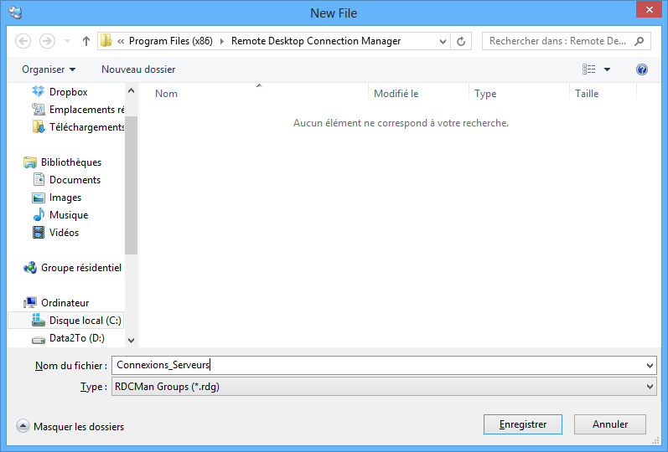Image resolution: width=668 pixels, height=452 pixels.
Task: Select Data2To (D:) drive
Action: coord(76,338)
